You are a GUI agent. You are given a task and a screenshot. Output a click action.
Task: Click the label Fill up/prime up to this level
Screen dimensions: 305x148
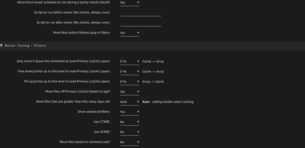[67, 81]
